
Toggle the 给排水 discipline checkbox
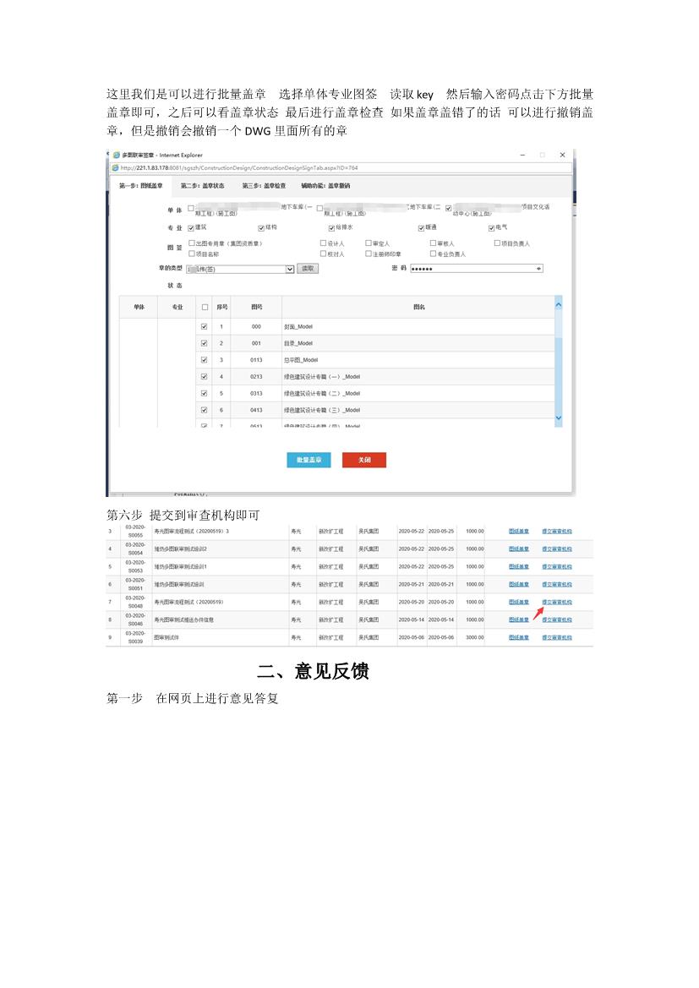click(x=331, y=228)
